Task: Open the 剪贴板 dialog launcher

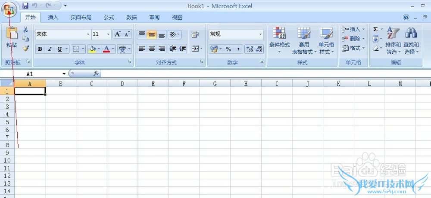Action: click(28, 61)
